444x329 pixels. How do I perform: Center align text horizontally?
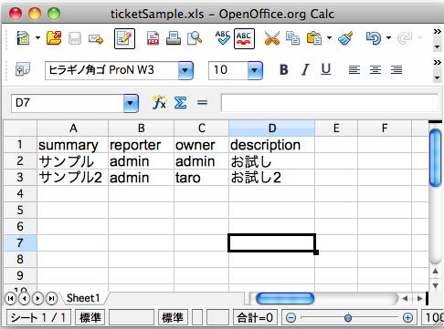(x=375, y=70)
